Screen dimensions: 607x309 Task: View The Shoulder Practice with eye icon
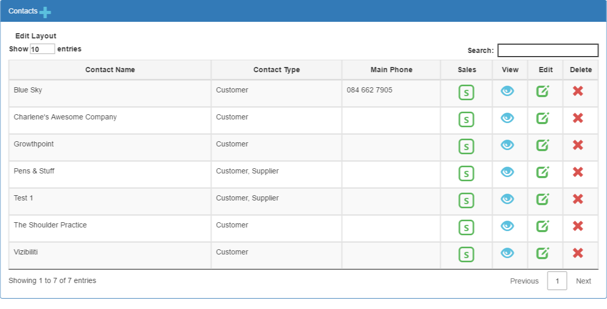click(x=507, y=226)
